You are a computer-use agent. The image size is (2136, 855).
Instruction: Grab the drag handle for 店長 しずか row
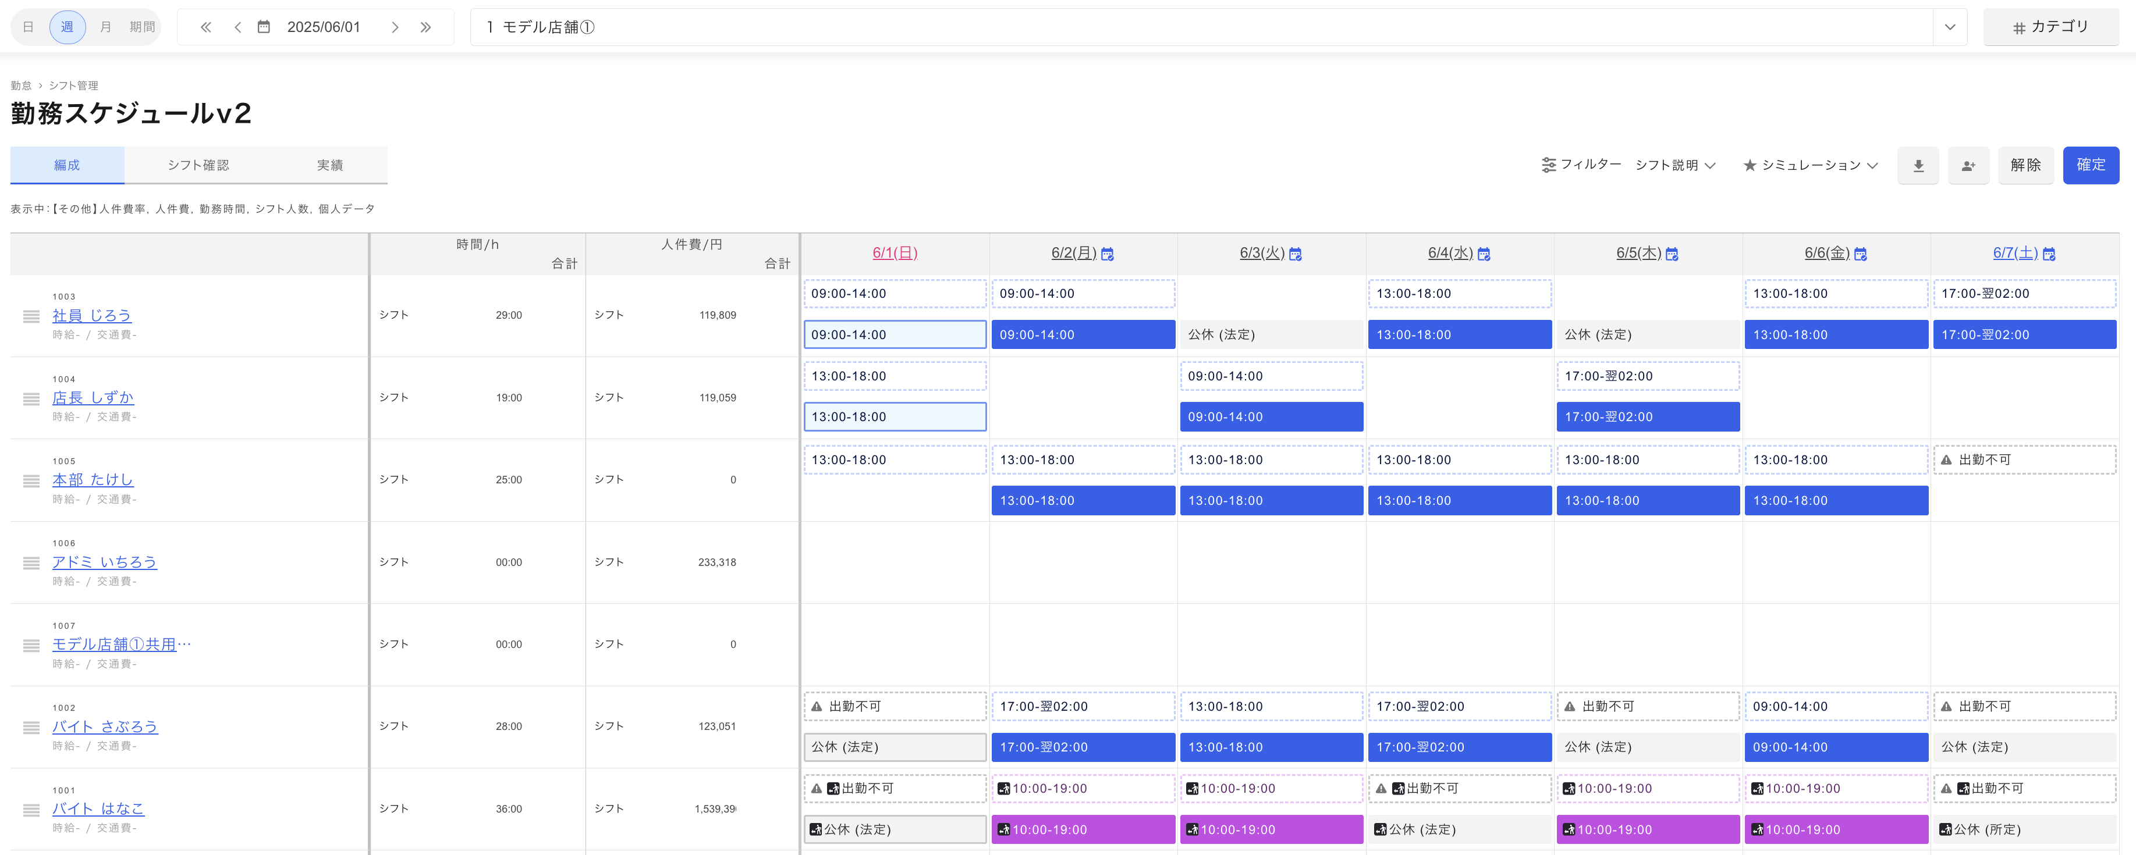(31, 398)
